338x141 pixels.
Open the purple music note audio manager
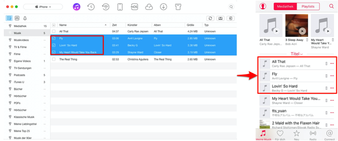point(77,7)
